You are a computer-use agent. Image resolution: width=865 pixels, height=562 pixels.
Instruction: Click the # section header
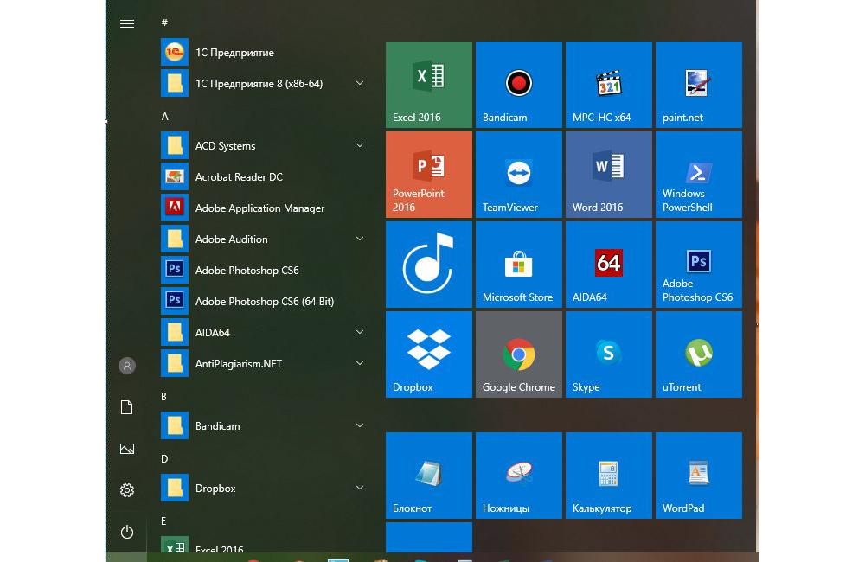tap(164, 22)
